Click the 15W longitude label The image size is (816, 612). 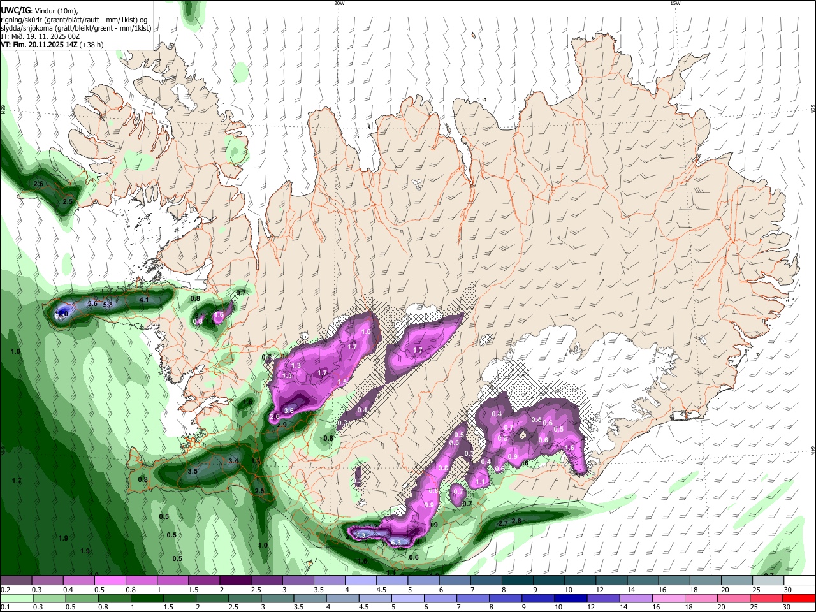click(675, 3)
